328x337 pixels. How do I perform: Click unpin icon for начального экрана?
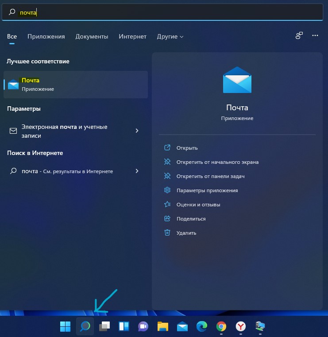tap(167, 162)
